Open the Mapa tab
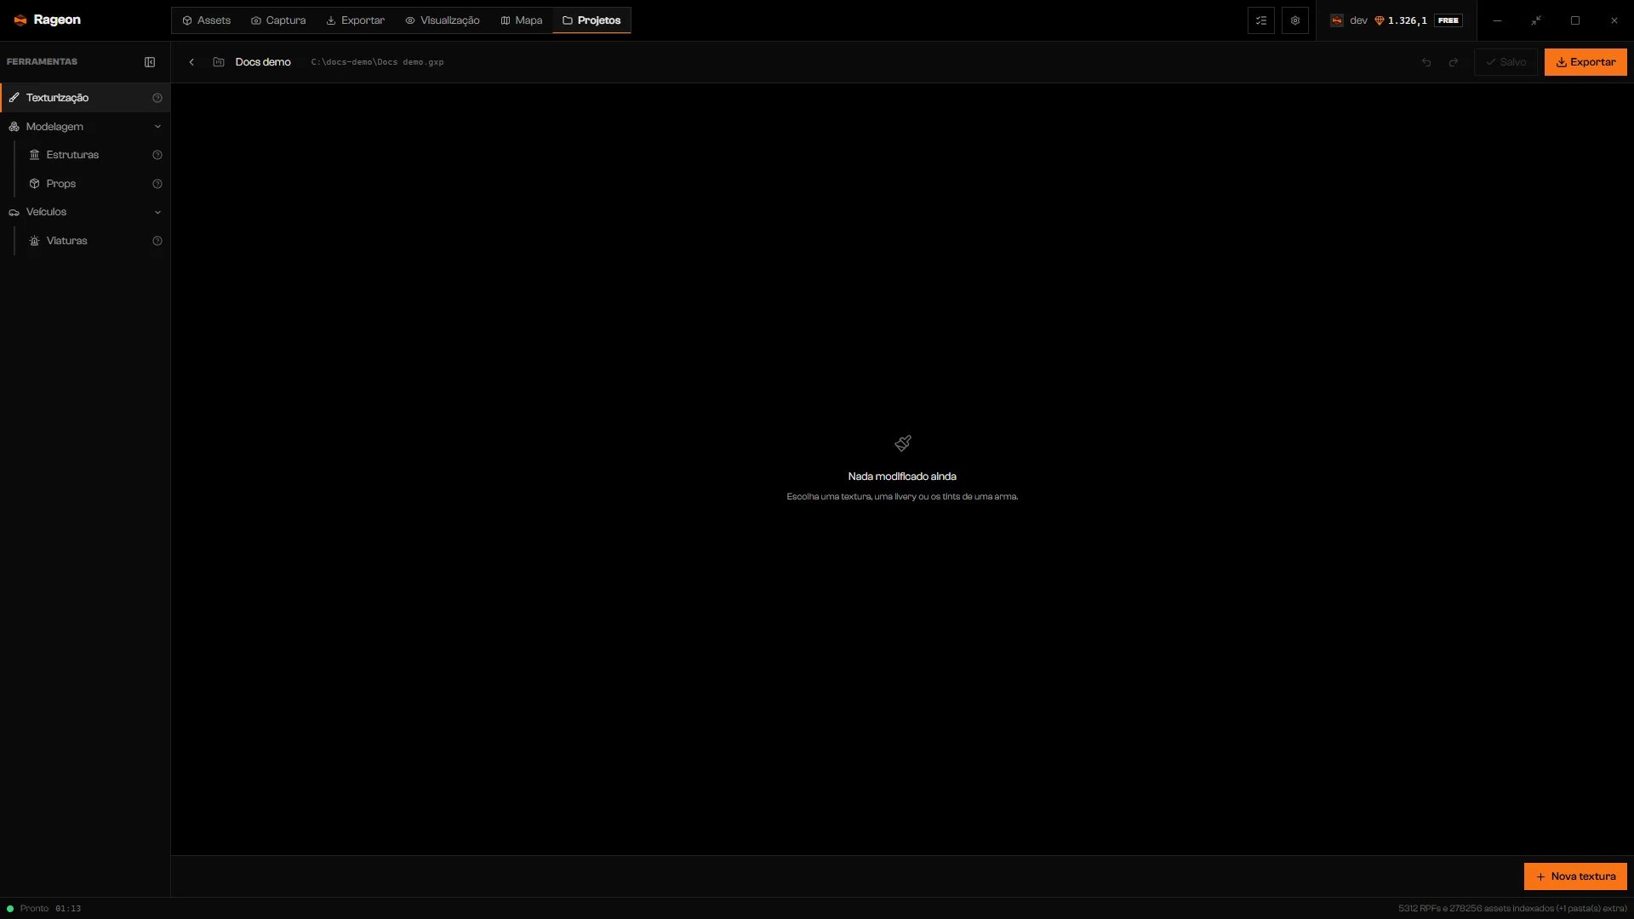 point(522,20)
